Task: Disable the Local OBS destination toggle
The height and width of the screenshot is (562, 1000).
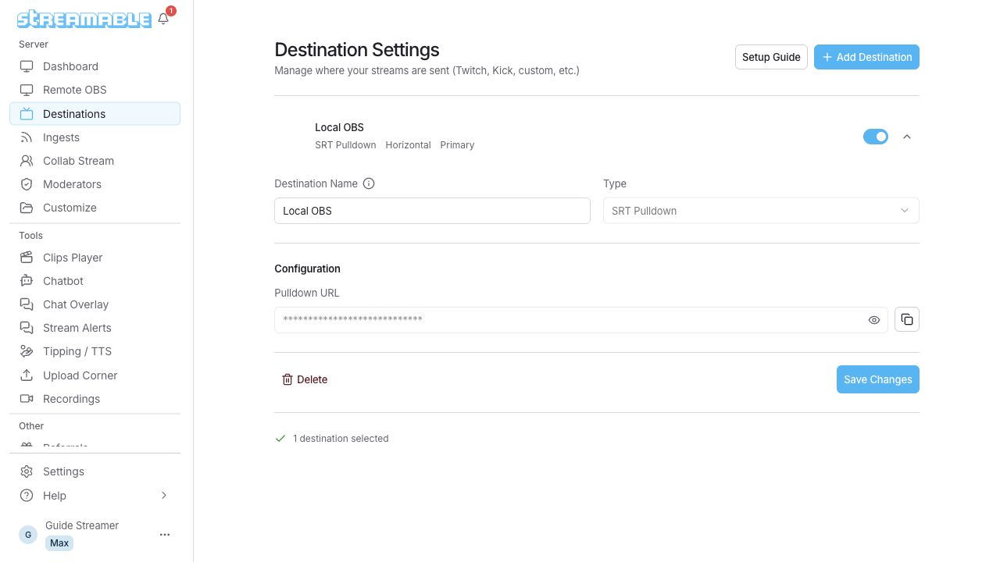Action: pyautogui.click(x=876, y=137)
